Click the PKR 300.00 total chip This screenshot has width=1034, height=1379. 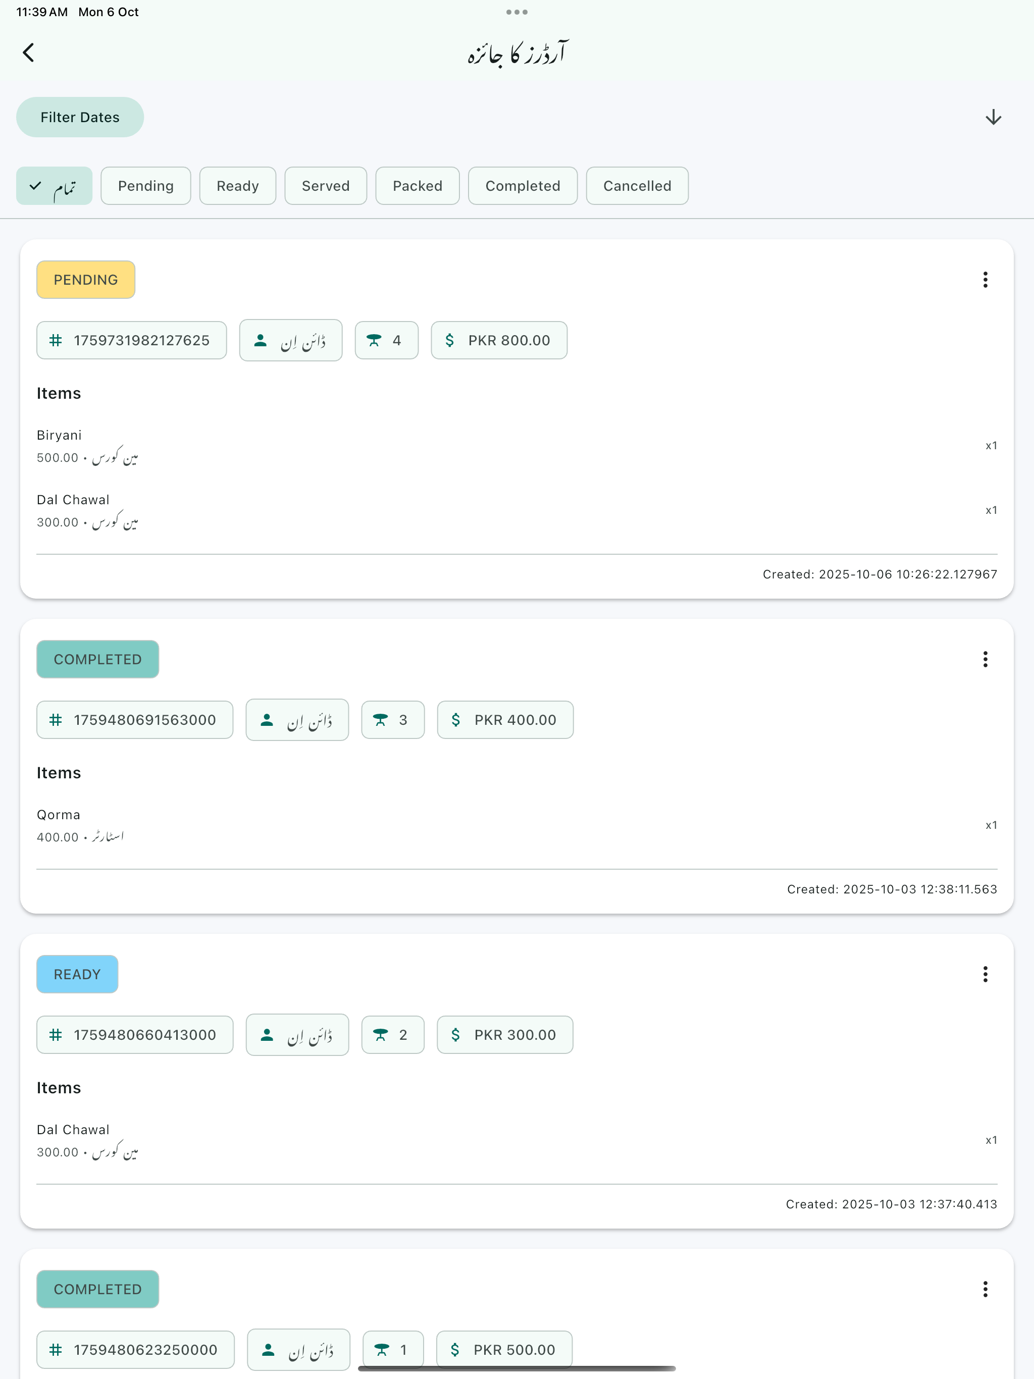[x=504, y=1035]
